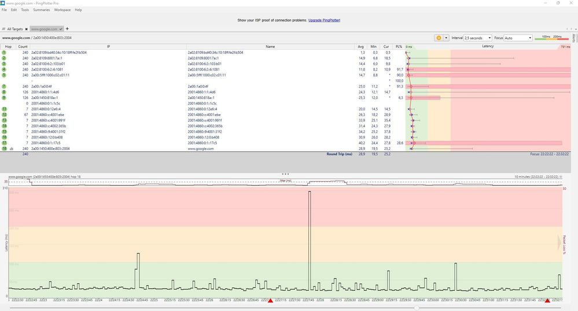Click the Min column header

(x=373, y=46)
